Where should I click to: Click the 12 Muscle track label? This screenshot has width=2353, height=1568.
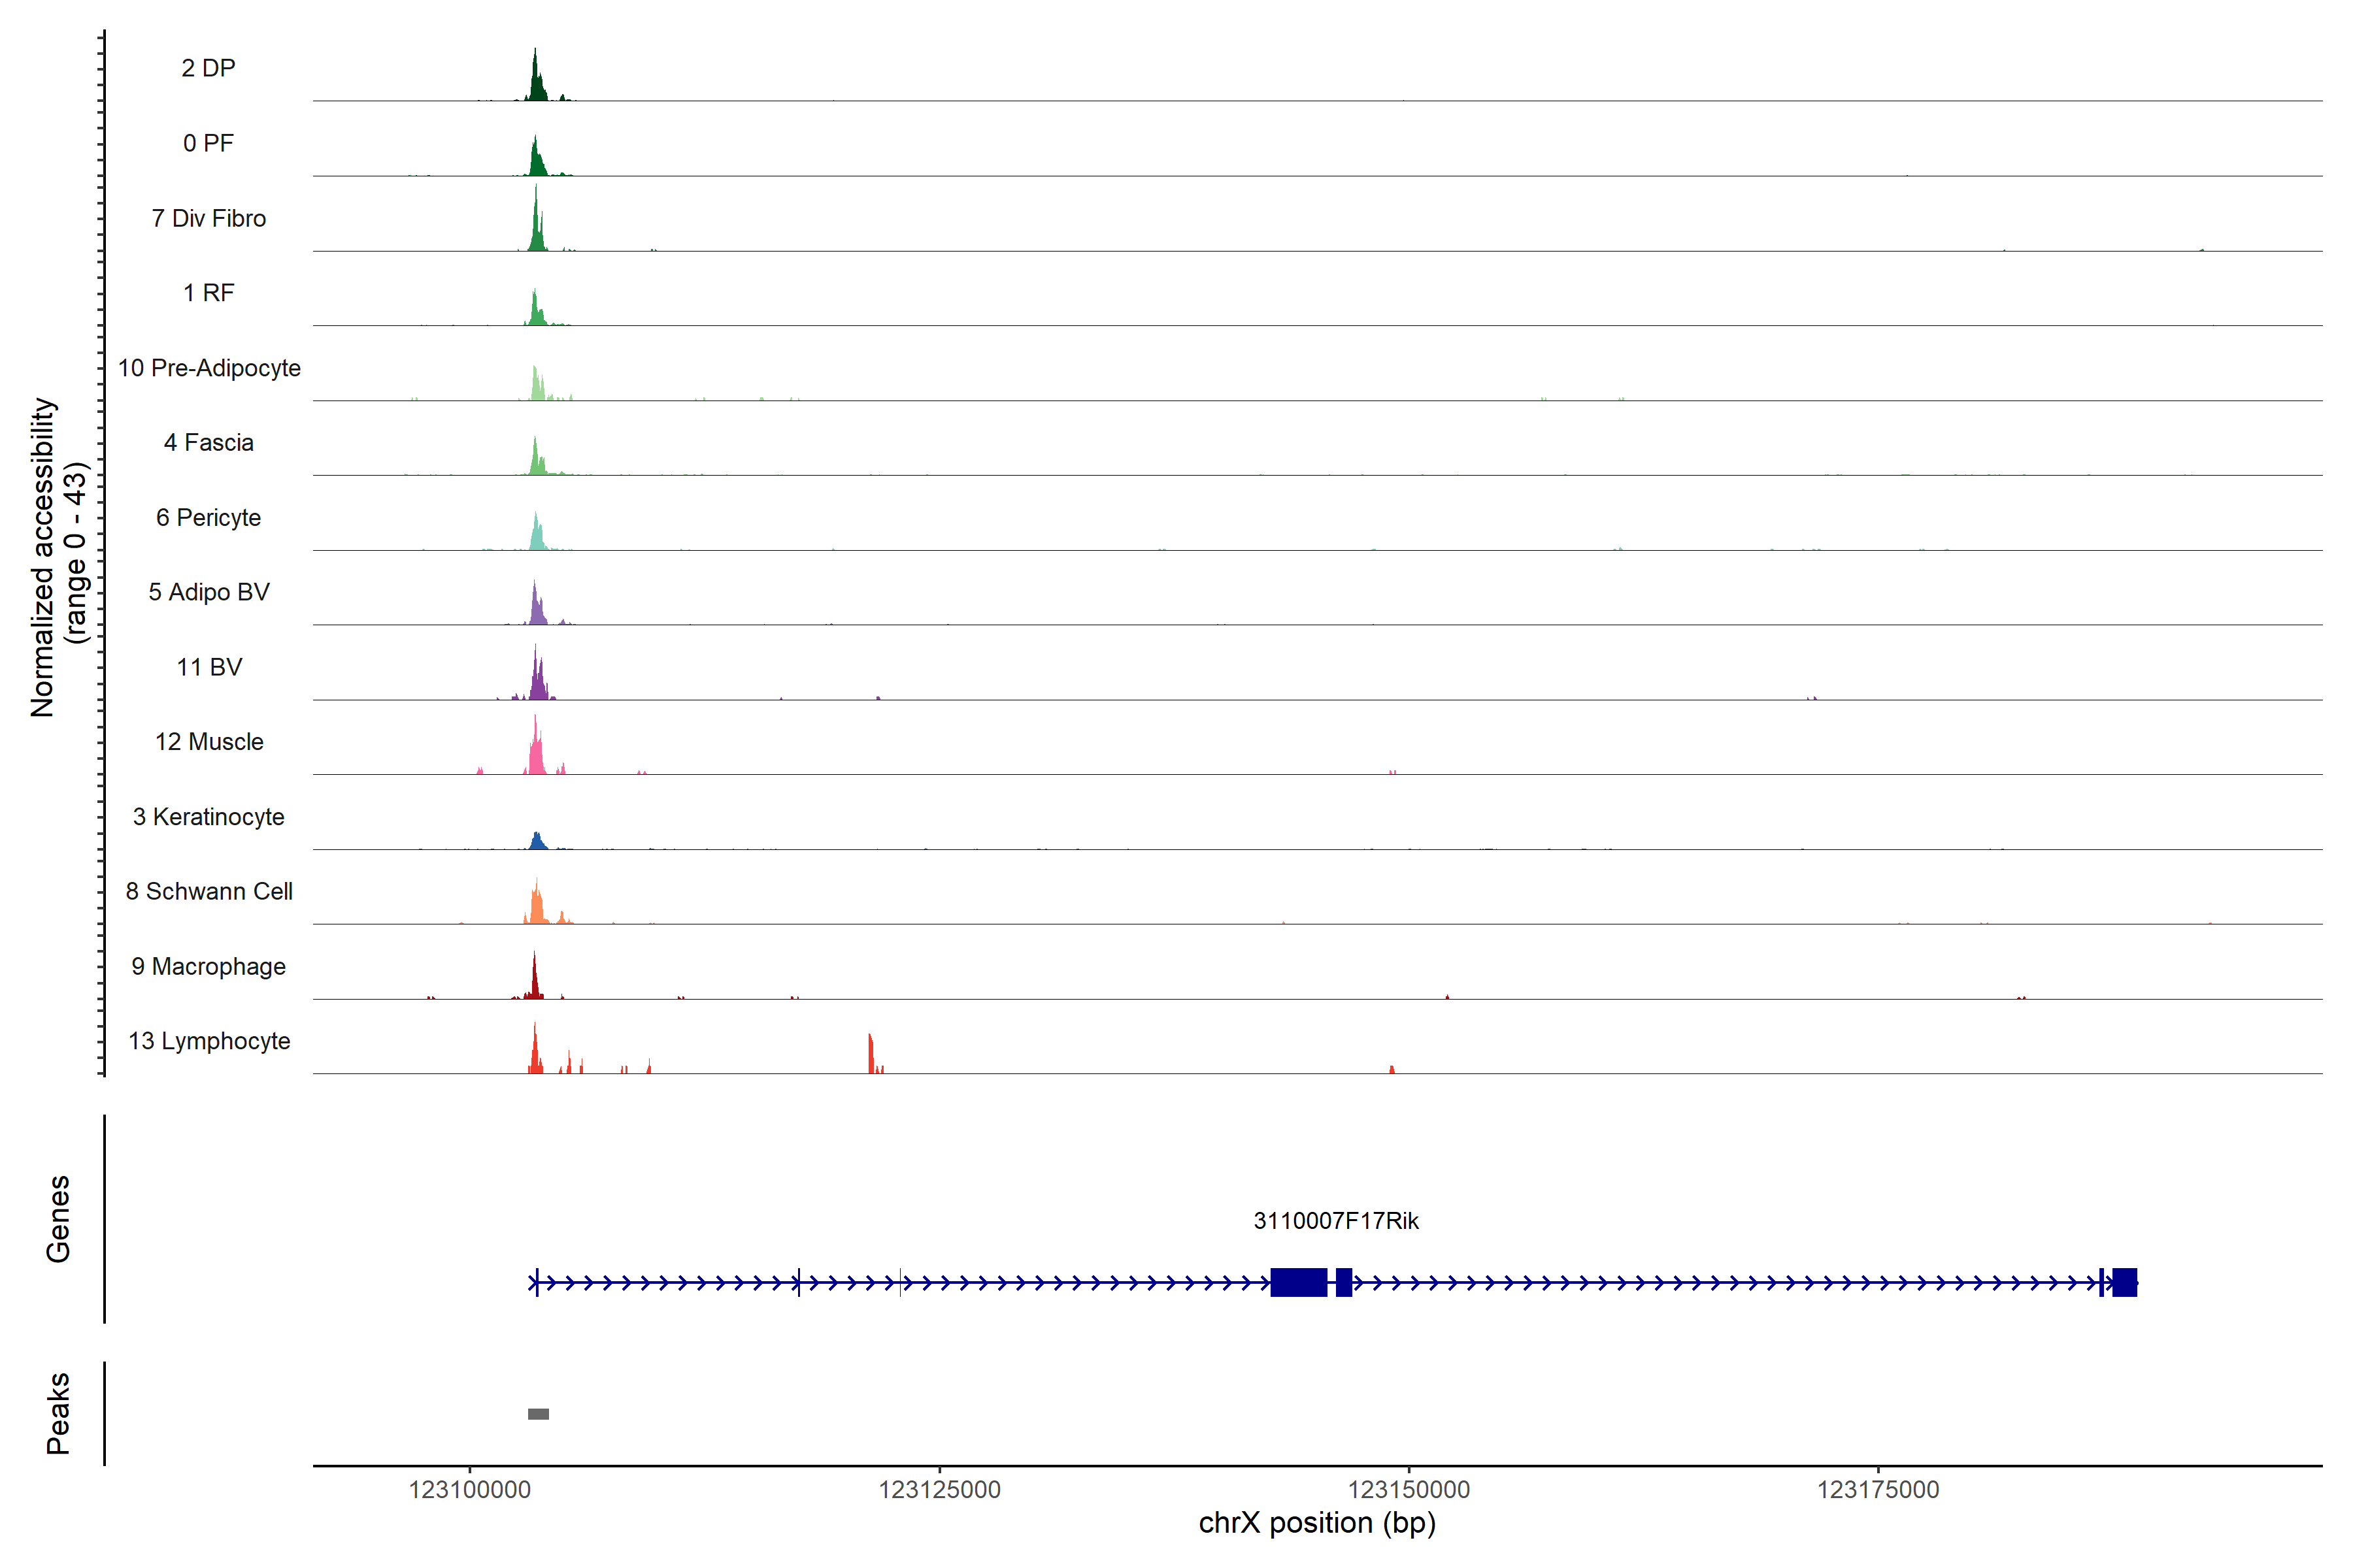209,742
